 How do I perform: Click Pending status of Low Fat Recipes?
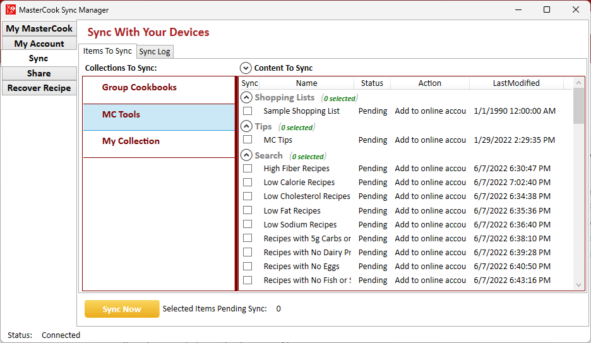point(373,211)
